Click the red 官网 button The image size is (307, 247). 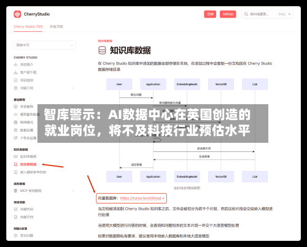[x=210, y=14]
